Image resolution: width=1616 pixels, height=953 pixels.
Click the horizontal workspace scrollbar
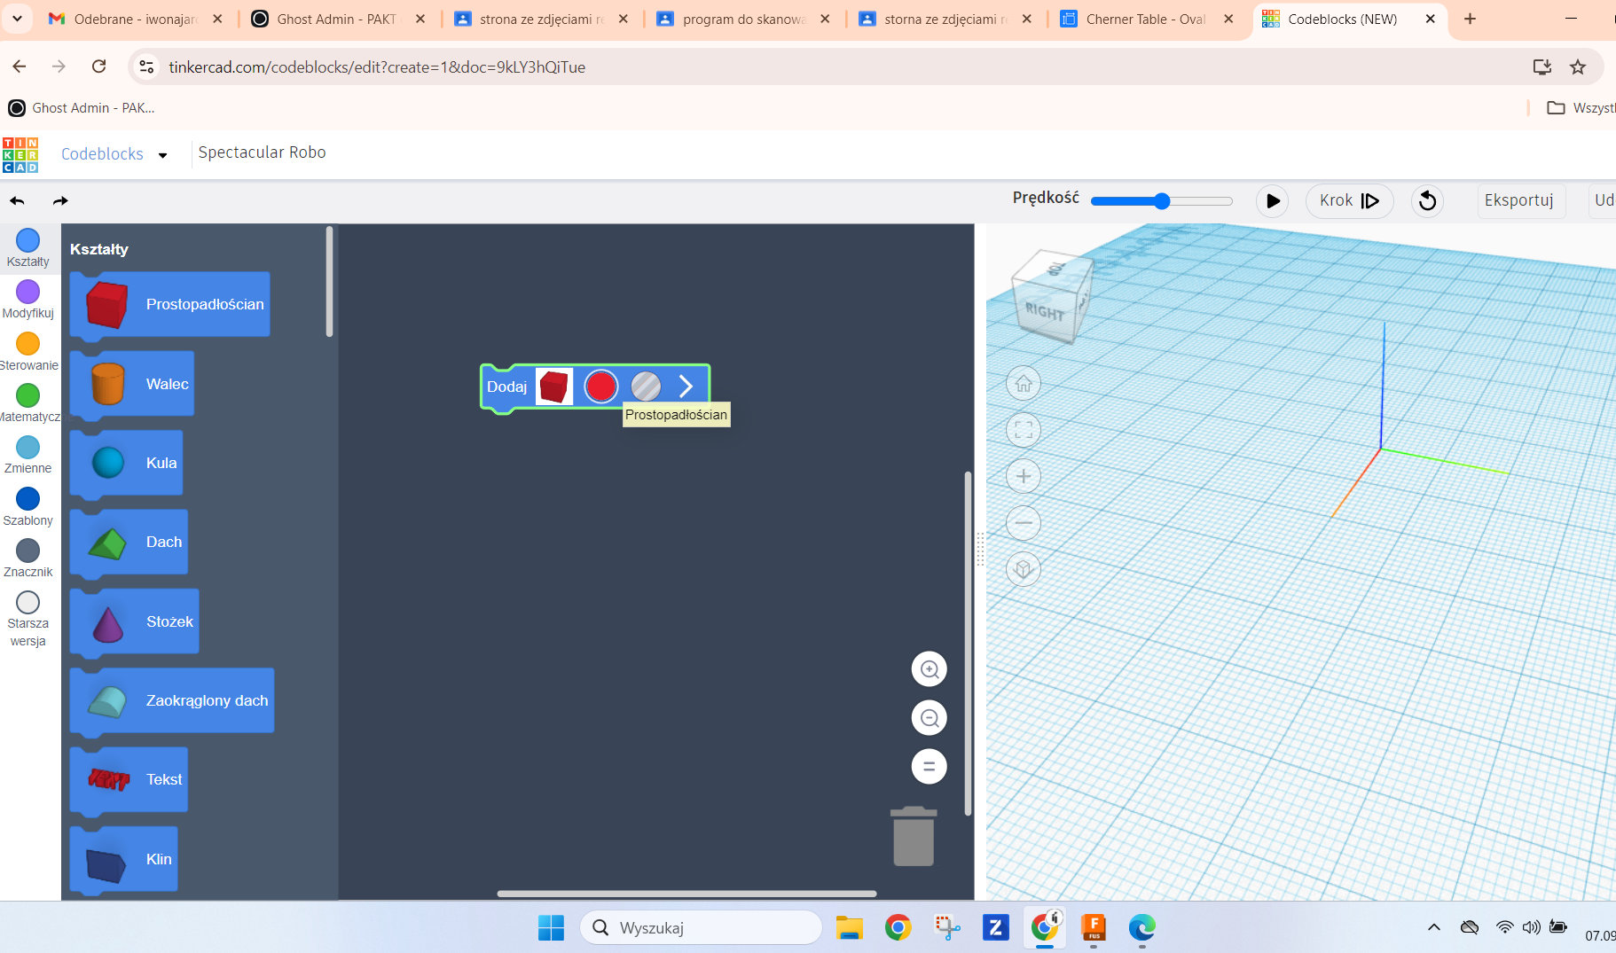(686, 894)
